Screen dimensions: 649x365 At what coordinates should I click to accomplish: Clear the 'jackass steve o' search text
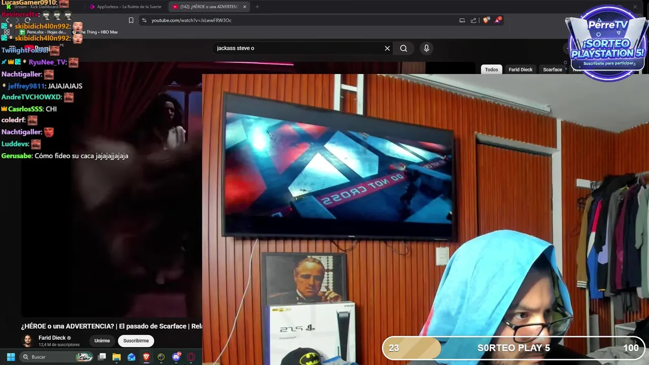click(x=387, y=48)
